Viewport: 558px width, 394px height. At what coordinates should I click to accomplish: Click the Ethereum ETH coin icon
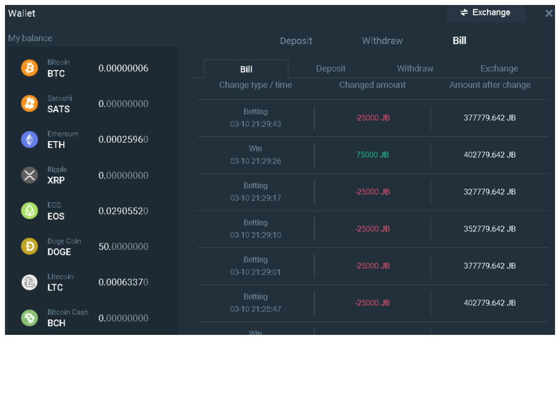(29, 140)
